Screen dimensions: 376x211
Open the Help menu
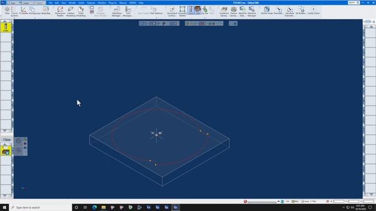pos(141,2)
